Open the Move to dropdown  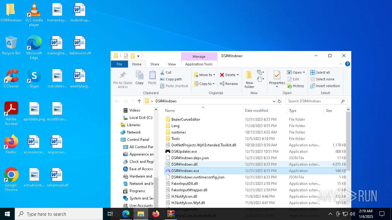pyautogui.click(x=205, y=75)
